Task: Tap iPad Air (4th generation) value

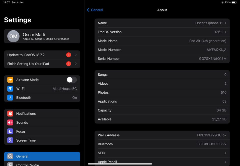Action: (x=207, y=41)
